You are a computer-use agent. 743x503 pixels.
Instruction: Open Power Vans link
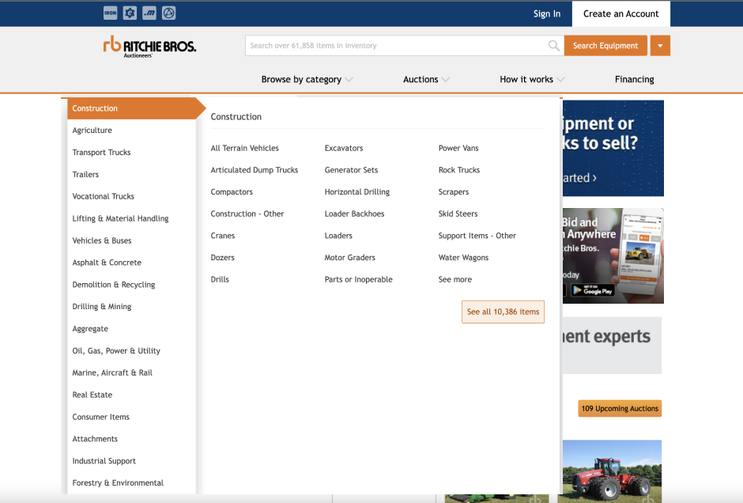click(458, 148)
